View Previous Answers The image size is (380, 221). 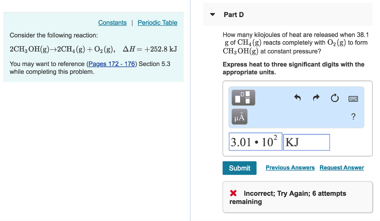tap(290, 168)
